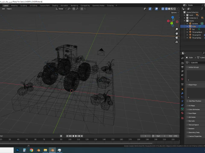Expand Collection 2 in outliner

coord(184,18)
